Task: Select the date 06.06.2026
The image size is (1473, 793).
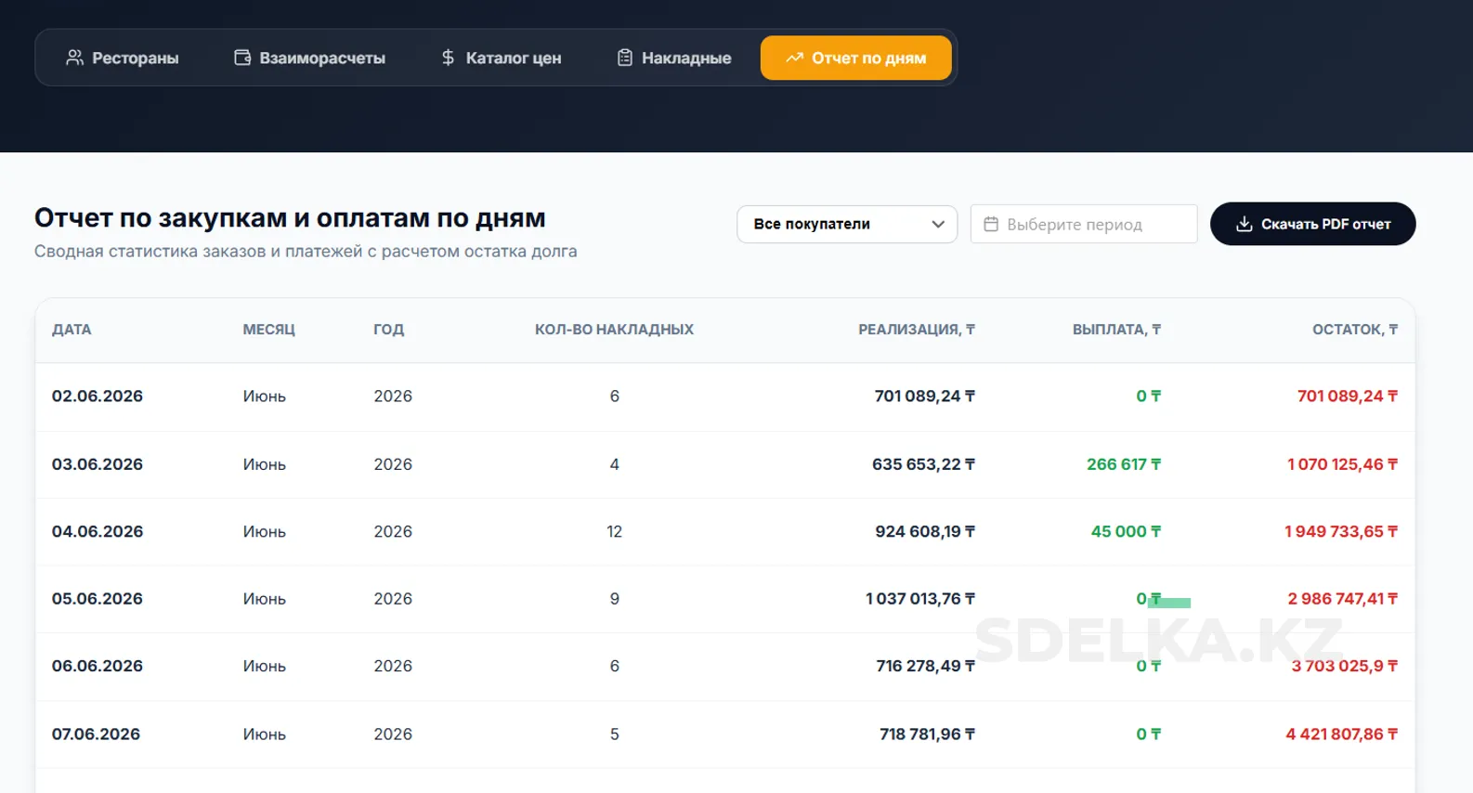Action: [x=98, y=667]
